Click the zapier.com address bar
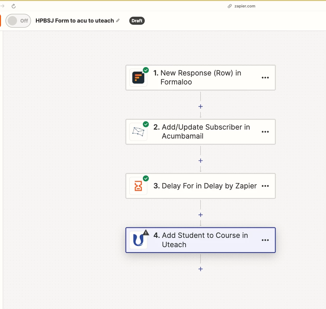This screenshot has height=309, width=326. pos(245,6)
